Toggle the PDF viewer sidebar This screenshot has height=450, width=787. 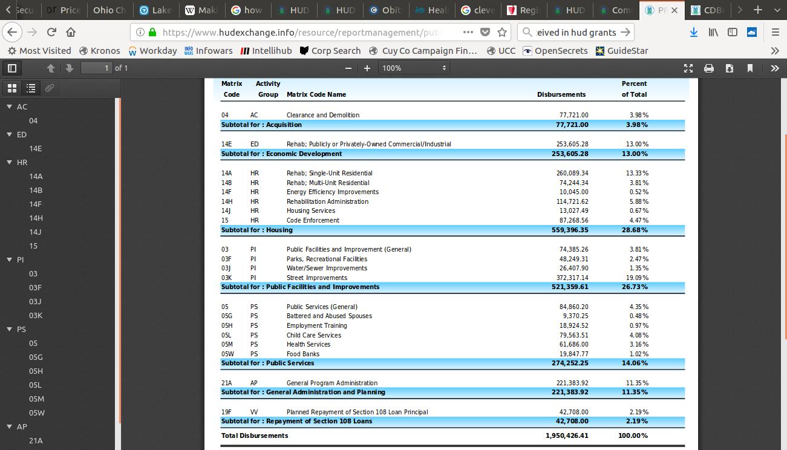[11, 68]
